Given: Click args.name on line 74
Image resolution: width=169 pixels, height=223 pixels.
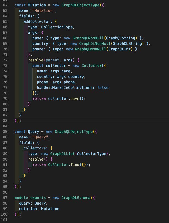Looking at the screenshot, I should [x=60, y=71].
